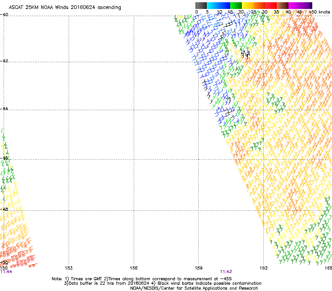Pick the dark purple 45–50 knots segment
Image resolution: width=332 pixels, height=291 pixels.
tap(306, 5)
